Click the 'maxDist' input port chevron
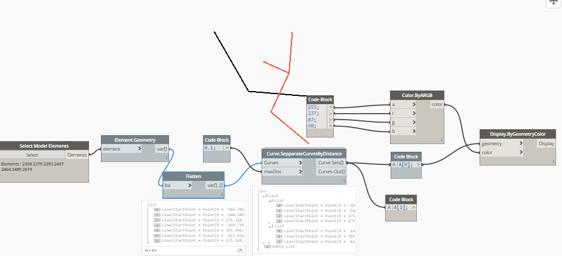The height and width of the screenshot is (256, 562). tap(300, 171)
